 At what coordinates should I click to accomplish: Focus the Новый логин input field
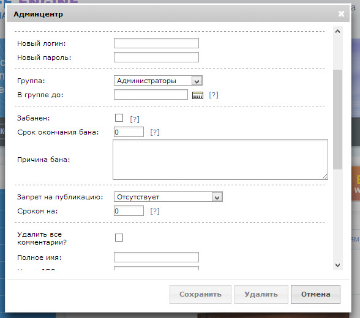[x=156, y=43]
